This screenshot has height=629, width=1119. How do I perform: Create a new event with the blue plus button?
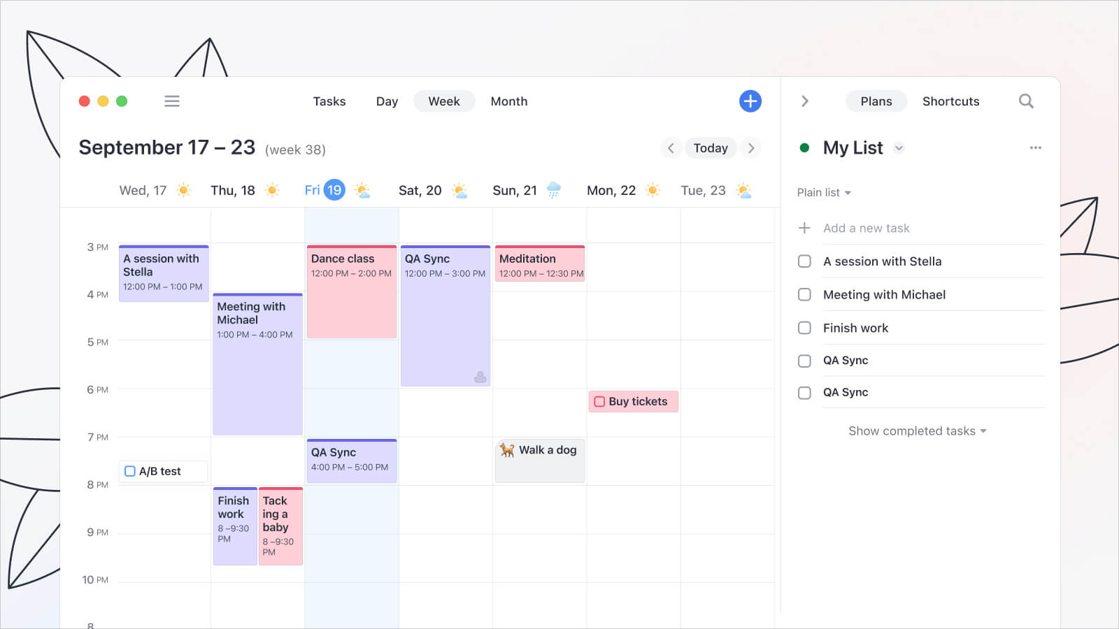click(x=750, y=101)
